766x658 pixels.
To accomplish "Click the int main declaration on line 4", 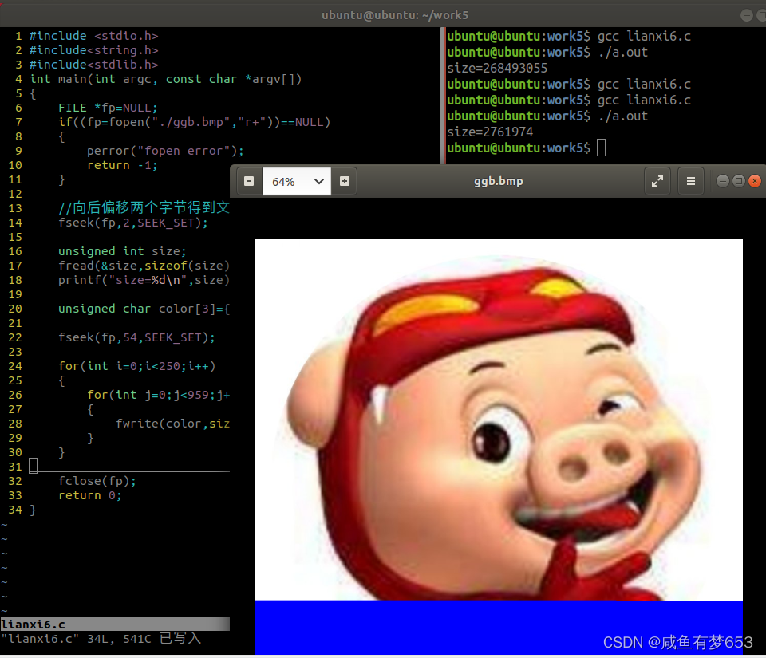I will pyautogui.click(x=166, y=79).
